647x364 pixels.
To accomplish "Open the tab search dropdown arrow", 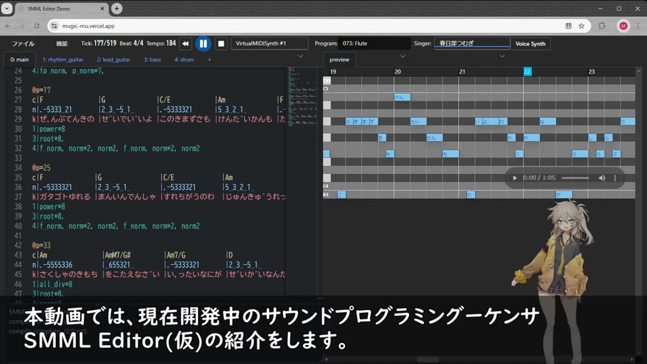I will coord(7,8).
